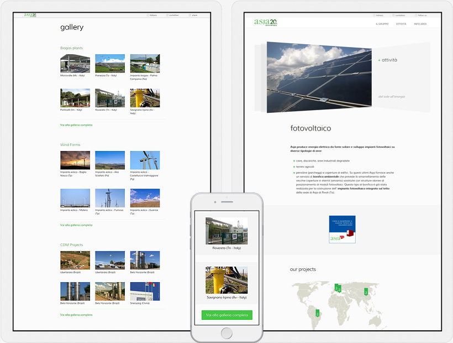Image resolution: width=453 pixels, height=343 pixels.
Task: Follow the galleria completa link under Wind Farms
Action: (x=76, y=225)
